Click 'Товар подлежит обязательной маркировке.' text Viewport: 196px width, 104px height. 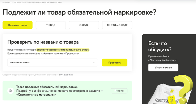click(x=47, y=87)
